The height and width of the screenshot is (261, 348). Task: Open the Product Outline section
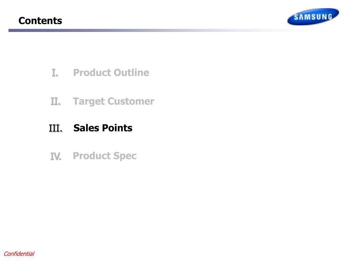111,73
